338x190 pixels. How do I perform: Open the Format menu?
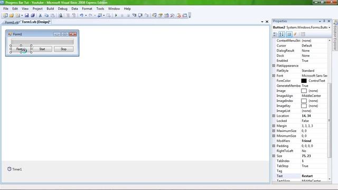87,8
